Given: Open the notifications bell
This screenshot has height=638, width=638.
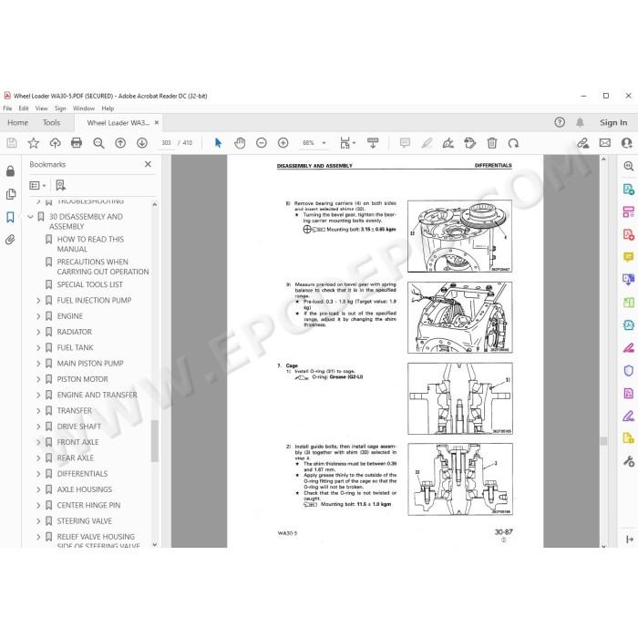Looking at the screenshot, I should (581, 122).
